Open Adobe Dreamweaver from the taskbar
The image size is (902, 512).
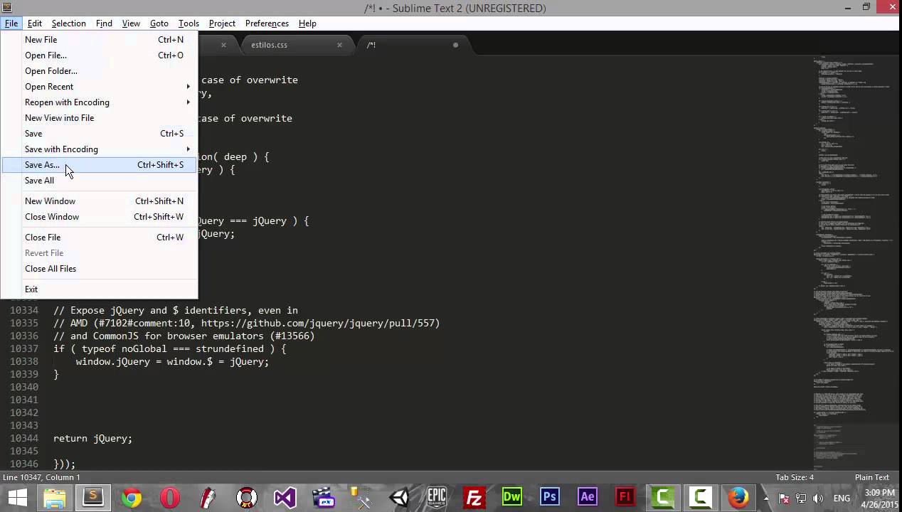(512, 497)
